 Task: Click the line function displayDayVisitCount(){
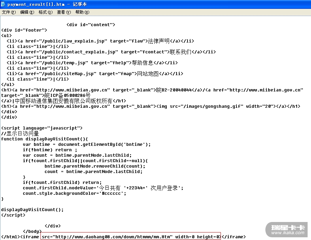click(45, 139)
